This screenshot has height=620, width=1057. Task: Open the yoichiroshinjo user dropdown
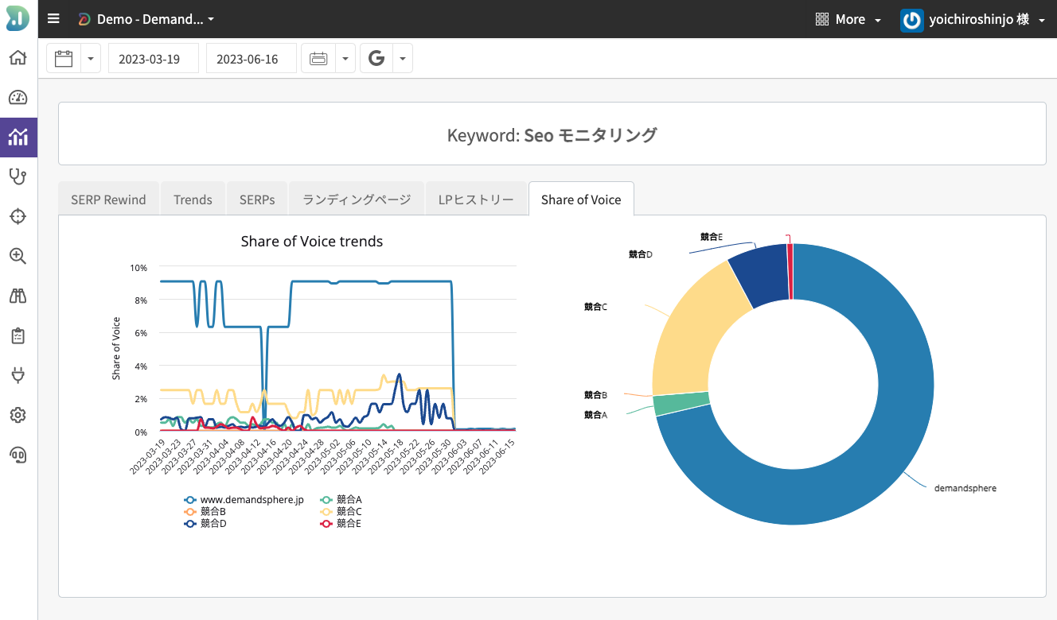[x=973, y=20]
